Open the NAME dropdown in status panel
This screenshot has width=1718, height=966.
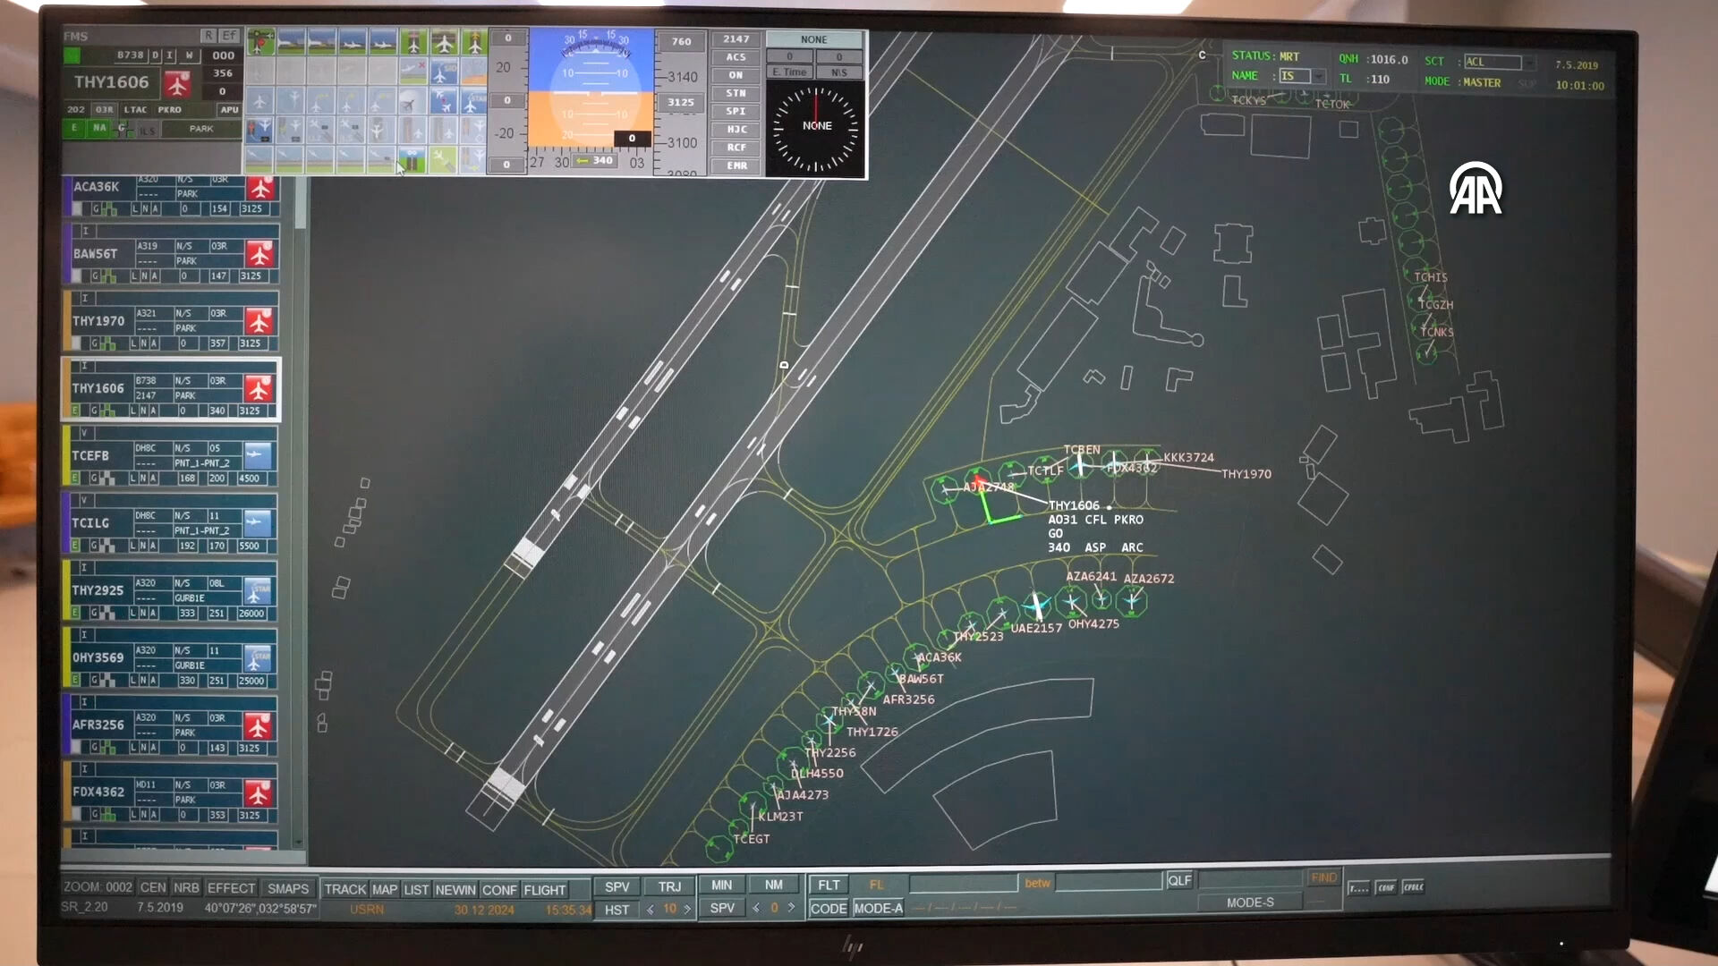[x=1318, y=77]
